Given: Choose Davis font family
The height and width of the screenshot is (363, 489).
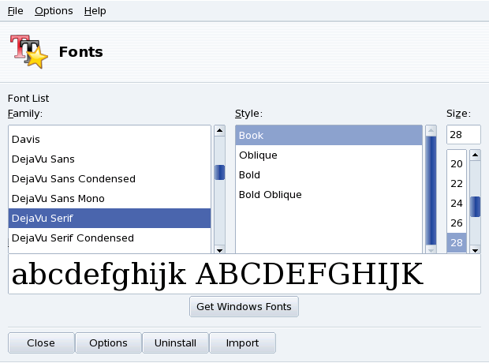Looking at the screenshot, I should pos(26,139).
